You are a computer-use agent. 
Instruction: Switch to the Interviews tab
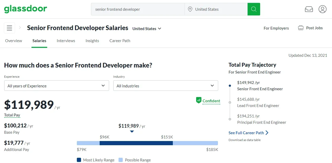[x=66, y=41]
